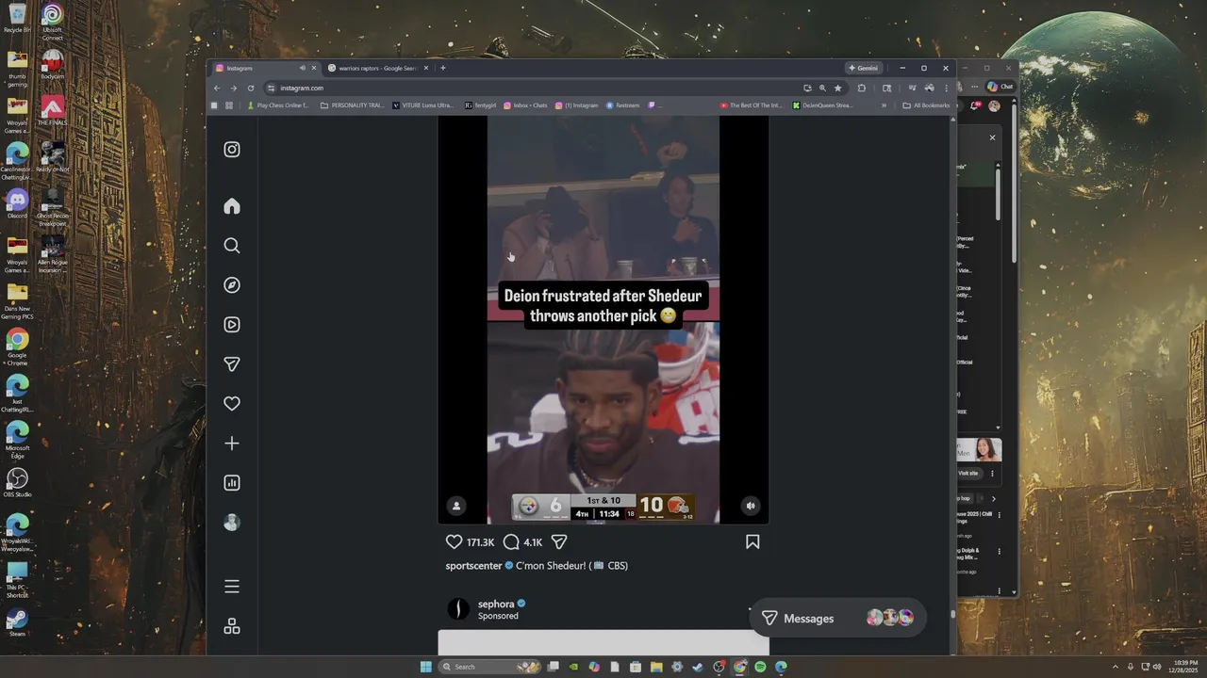Open the profile avatar in sidebar
1207x678 pixels.
[x=232, y=523]
